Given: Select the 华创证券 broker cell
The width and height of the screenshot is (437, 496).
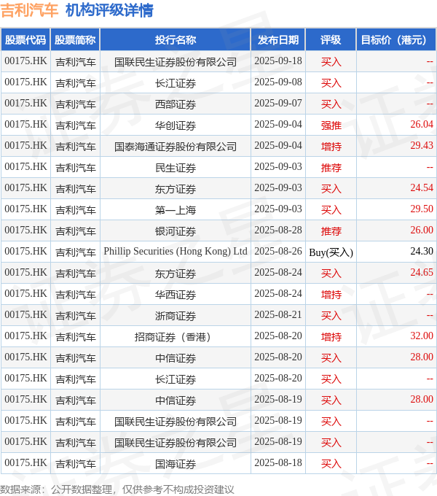Looking at the screenshot, I should click(x=176, y=125).
